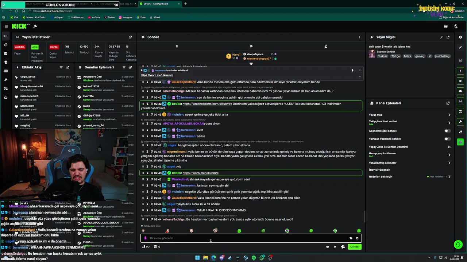Click user cagla_betus in Etkinlik Akışı
The width and height of the screenshot is (467, 262).
[x=28, y=77]
